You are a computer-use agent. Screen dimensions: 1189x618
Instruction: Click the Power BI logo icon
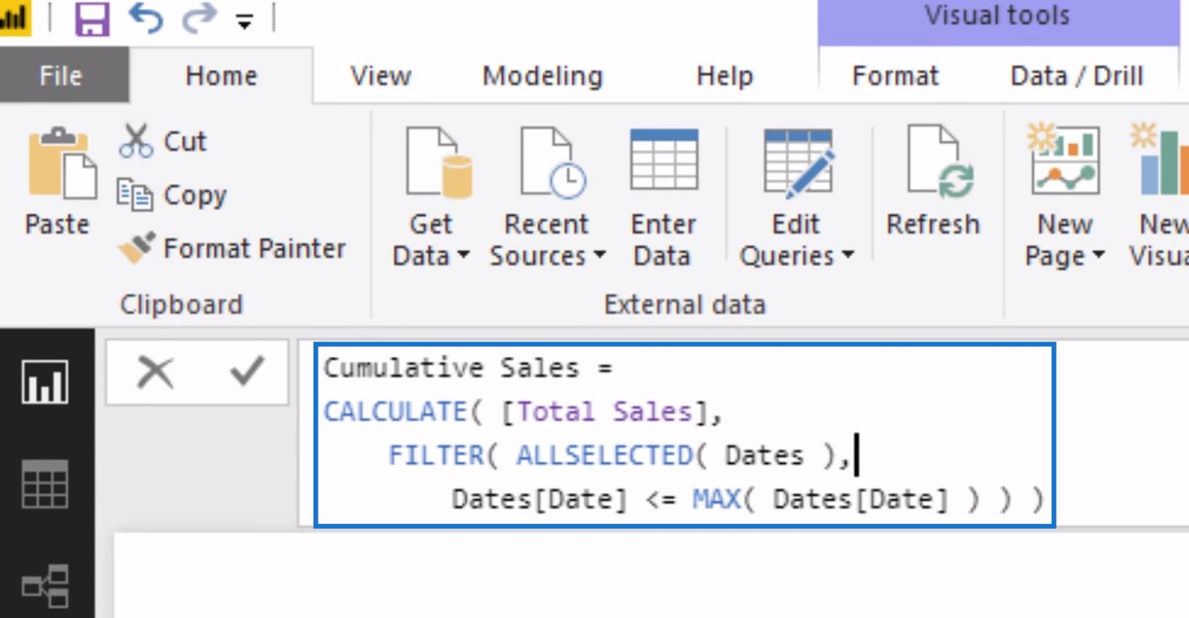click(14, 17)
